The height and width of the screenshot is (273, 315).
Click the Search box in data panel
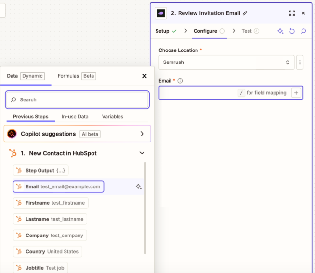click(x=78, y=100)
